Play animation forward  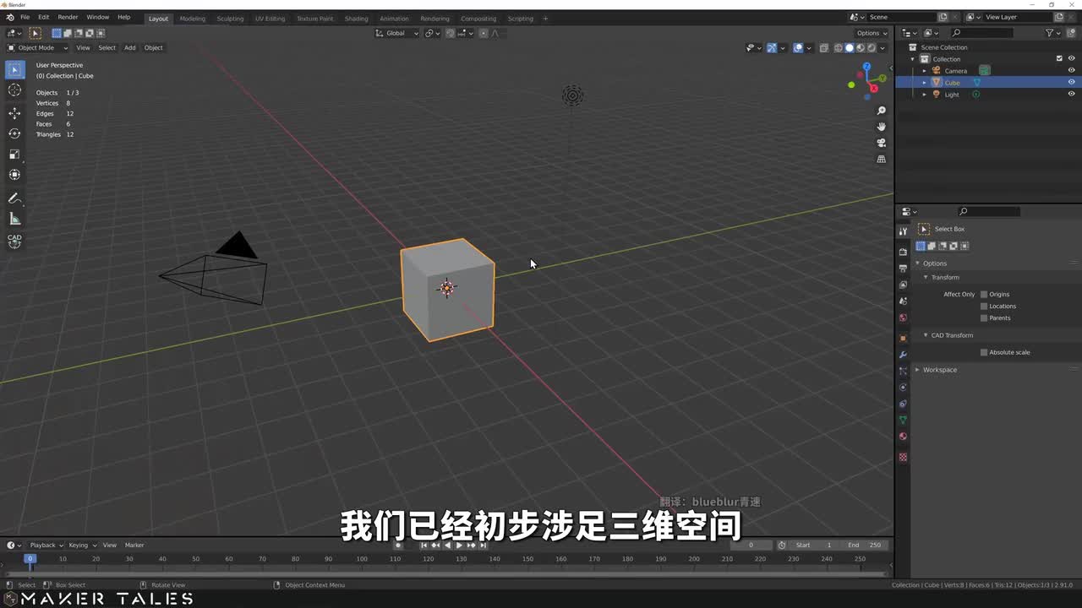[x=459, y=546]
